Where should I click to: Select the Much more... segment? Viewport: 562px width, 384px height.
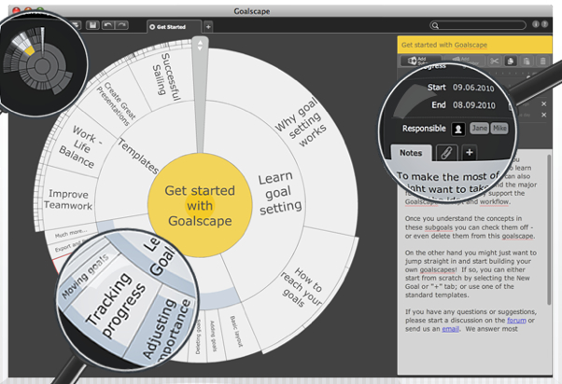click(71, 233)
